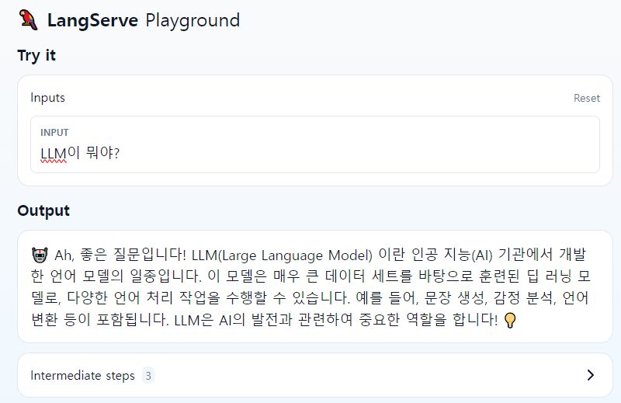Click the LangServe Playground title text
The height and width of the screenshot is (403, 621).
tap(144, 20)
